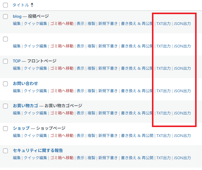Click TXT出力 on the untitled page row
The width and height of the screenshot is (202, 170).
163,46
